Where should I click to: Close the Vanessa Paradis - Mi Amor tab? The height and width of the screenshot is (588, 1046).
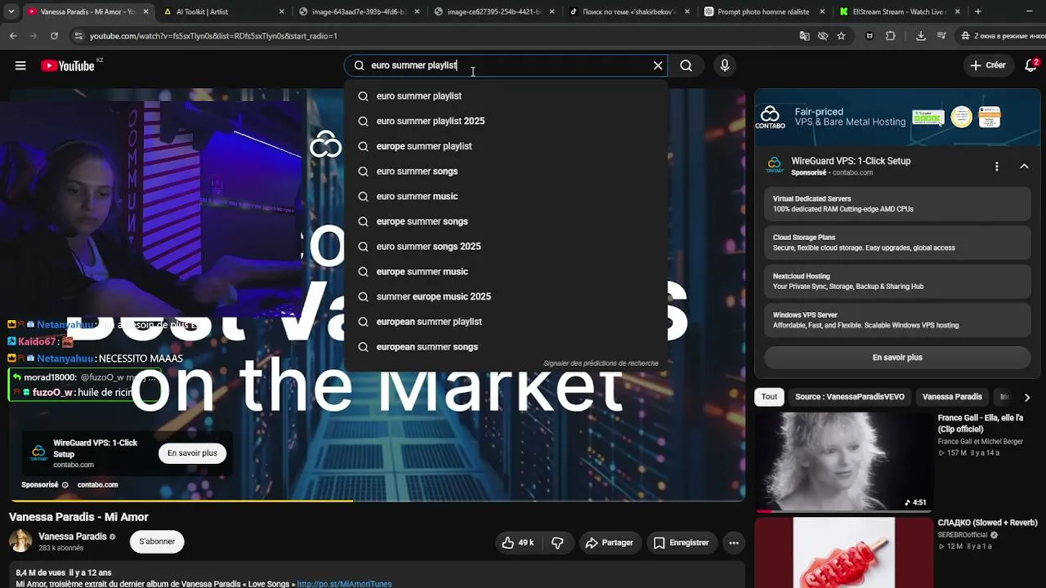pyautogui.click(x=146, y=11)
